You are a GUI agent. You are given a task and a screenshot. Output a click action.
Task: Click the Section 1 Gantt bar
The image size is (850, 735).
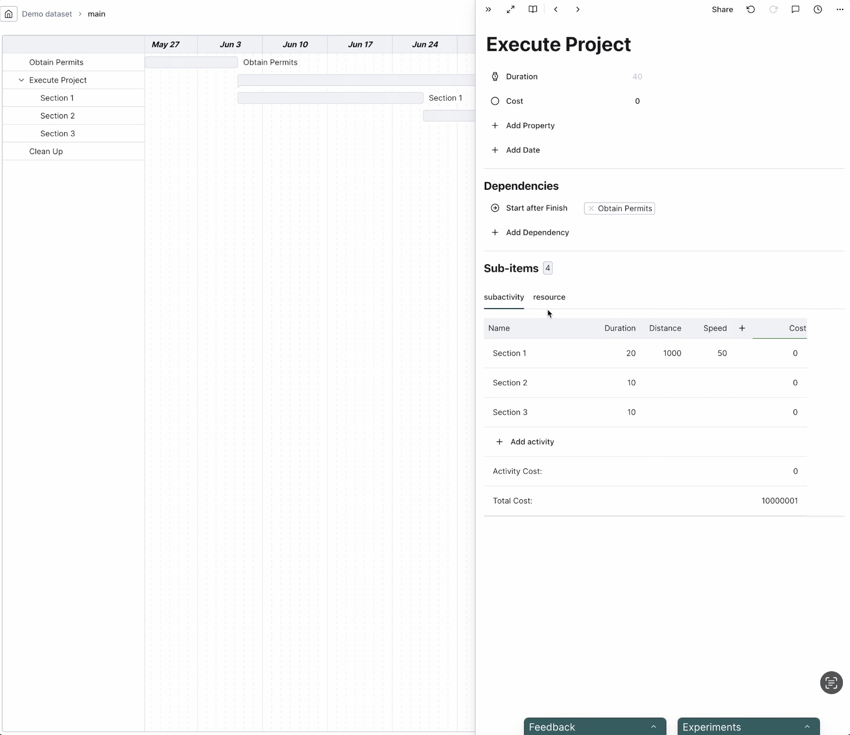[330, 98]
